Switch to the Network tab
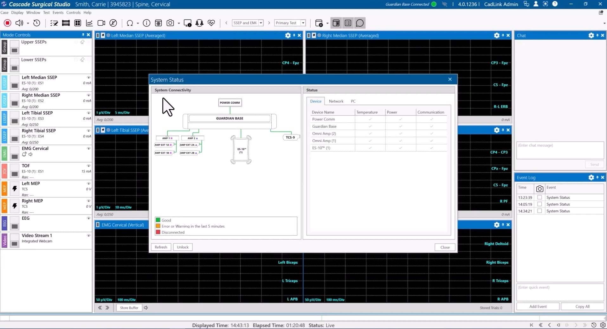The height and width of the screenshot is (329, 607). point(336,101)
